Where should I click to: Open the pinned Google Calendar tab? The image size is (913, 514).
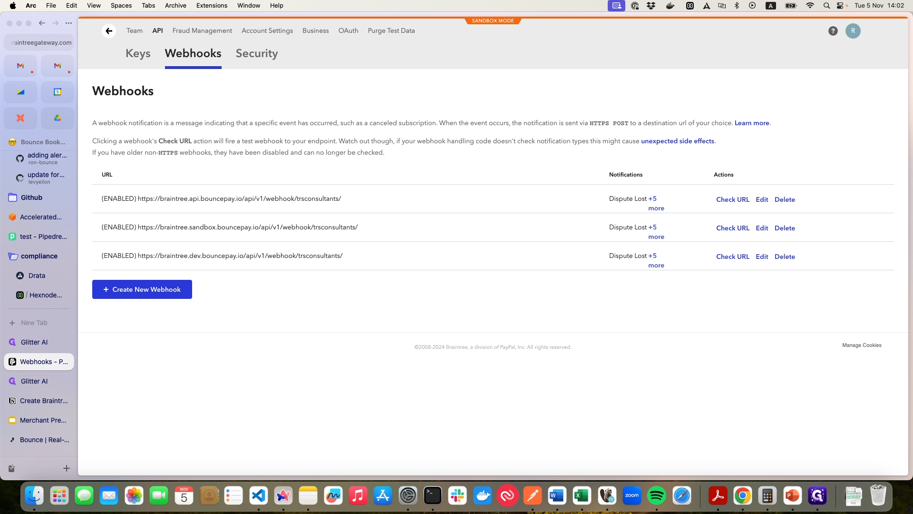click(58, 92)
